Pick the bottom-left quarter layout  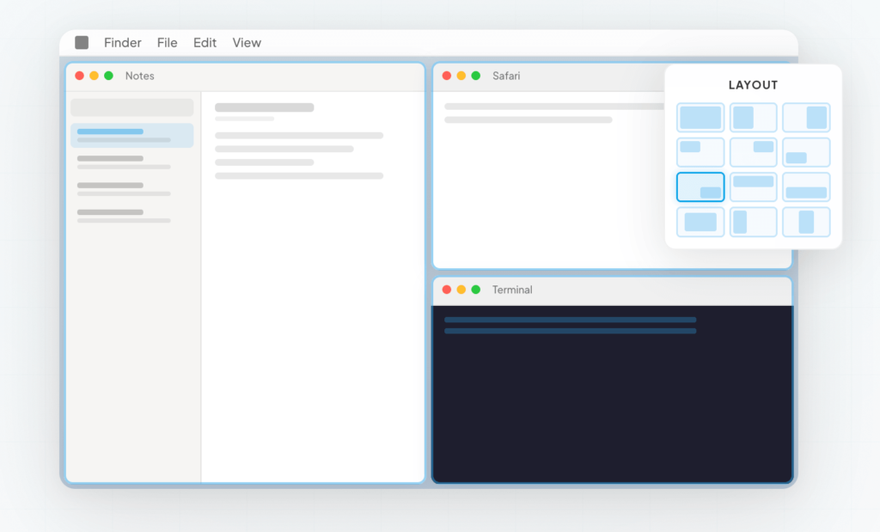pyautogui.click(x=806, y=152)
